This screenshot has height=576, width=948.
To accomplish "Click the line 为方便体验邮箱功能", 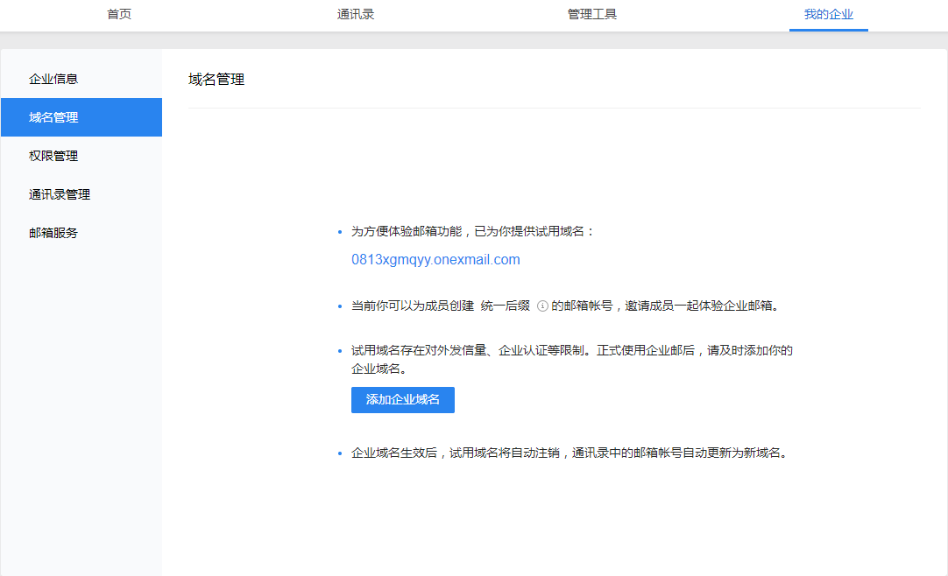I will point(472,232).
